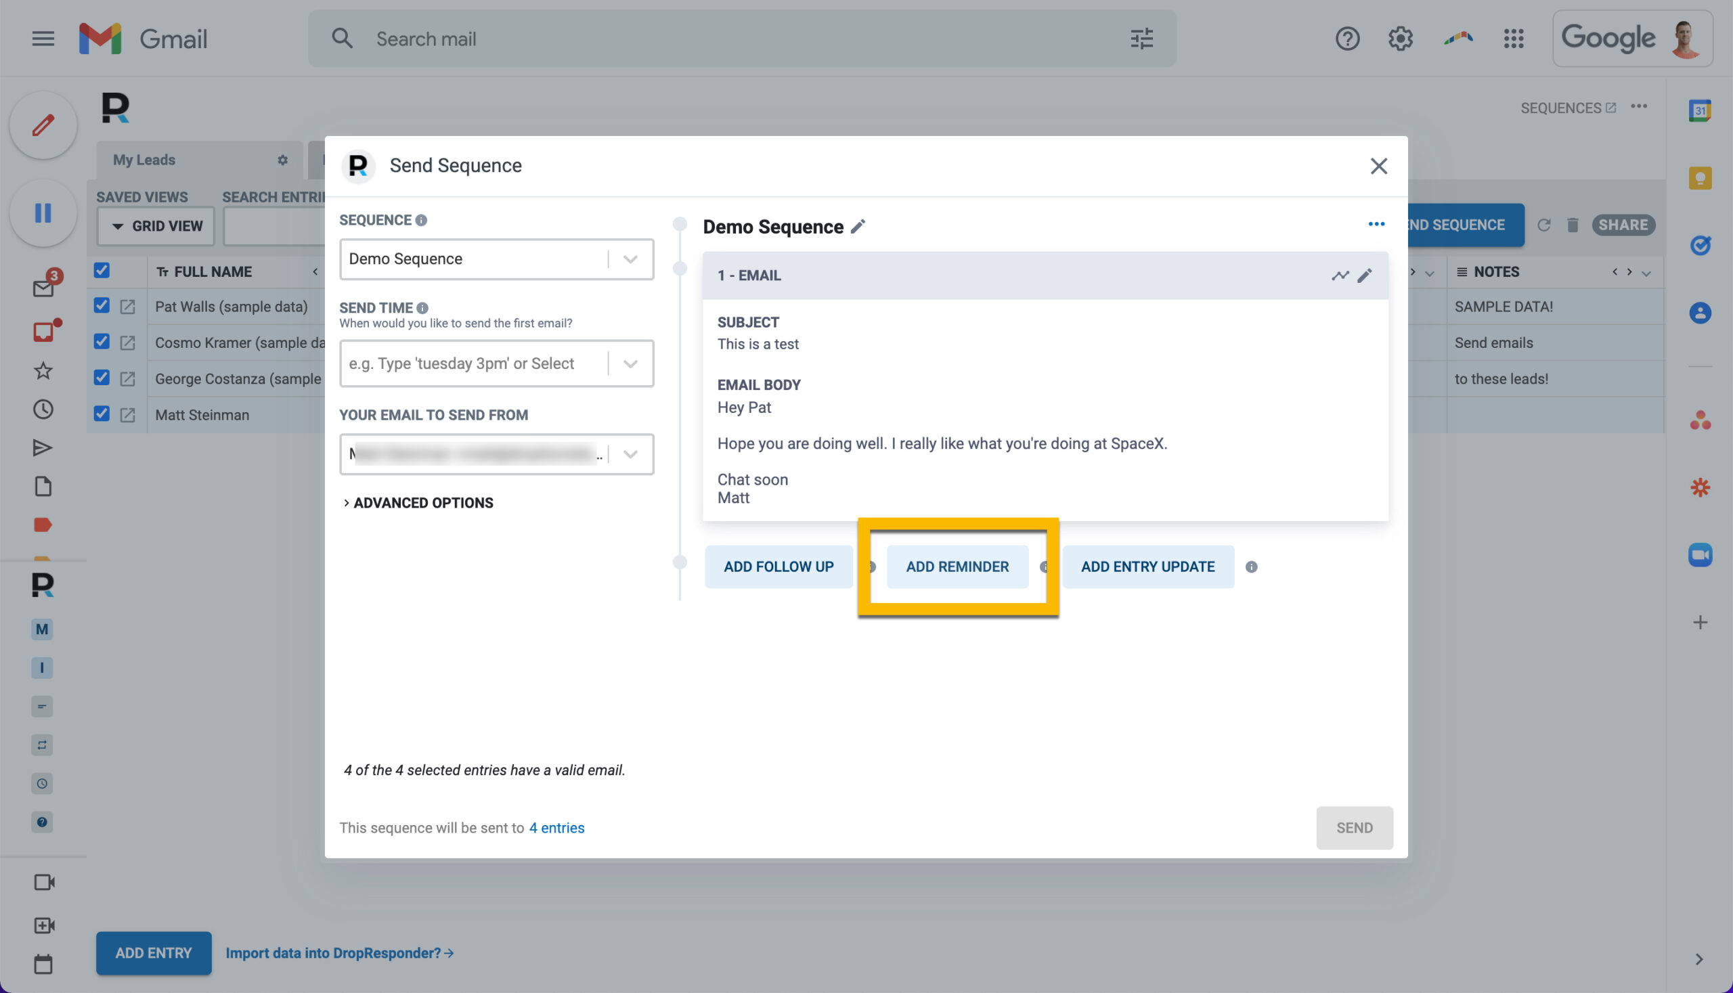Click the search options filter icon
The height and width of the screenshot is (993, 1733).
pos(1142,38)
